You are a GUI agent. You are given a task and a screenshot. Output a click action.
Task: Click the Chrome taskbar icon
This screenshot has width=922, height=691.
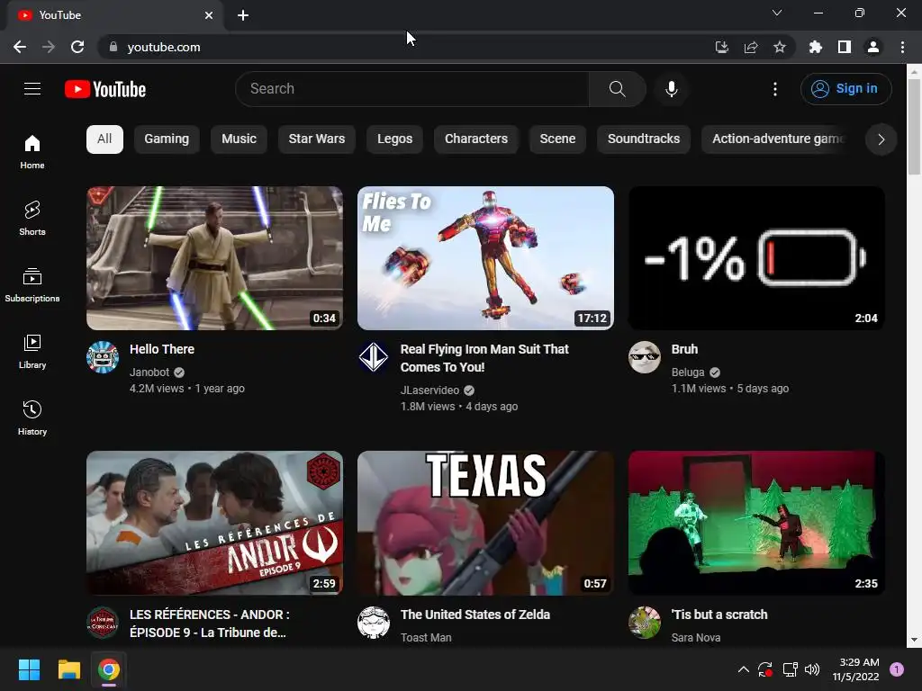tap(109, 669)
